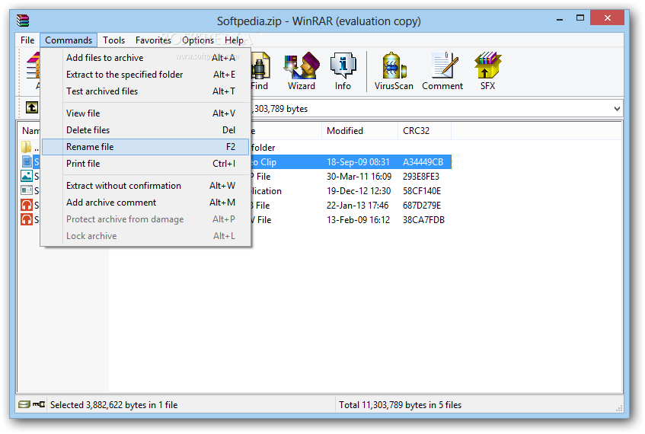
Task: Maximize the WinRAR window
Action: 580,18
